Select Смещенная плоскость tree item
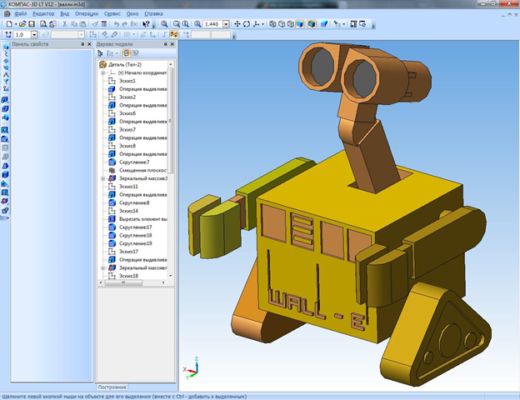The image size is (520, 400). [143, 170]
